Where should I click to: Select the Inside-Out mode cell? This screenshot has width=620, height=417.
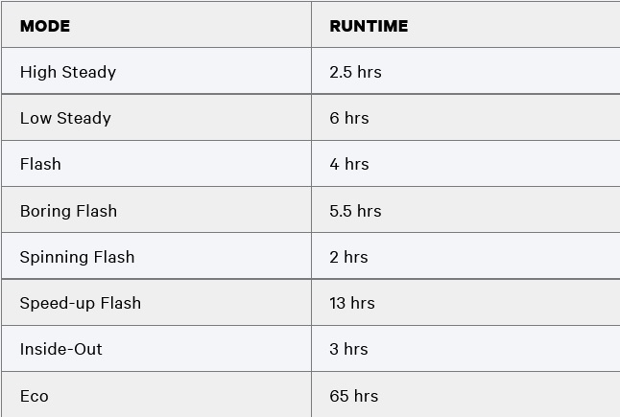tap(156, 349)
